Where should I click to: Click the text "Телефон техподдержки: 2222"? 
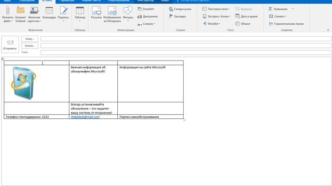pos(27,117)
